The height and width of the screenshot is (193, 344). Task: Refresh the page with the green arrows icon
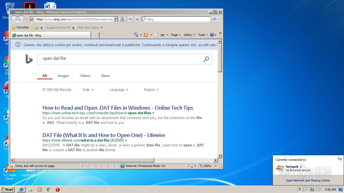[x=130, y=19]
